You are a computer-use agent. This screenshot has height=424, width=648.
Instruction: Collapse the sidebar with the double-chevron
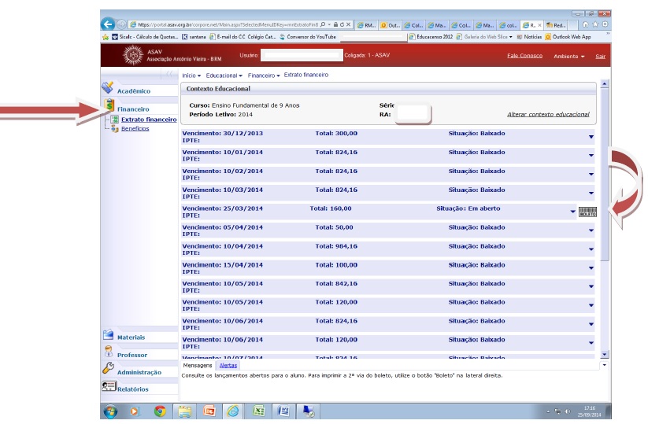click(169, 74)
